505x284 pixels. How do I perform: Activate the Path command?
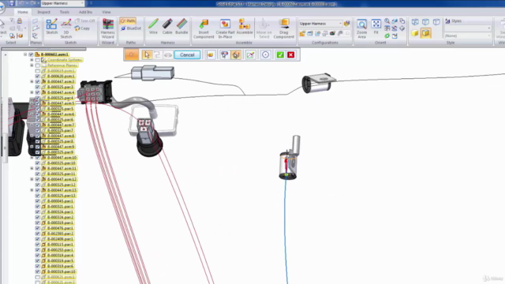[128, 21]
